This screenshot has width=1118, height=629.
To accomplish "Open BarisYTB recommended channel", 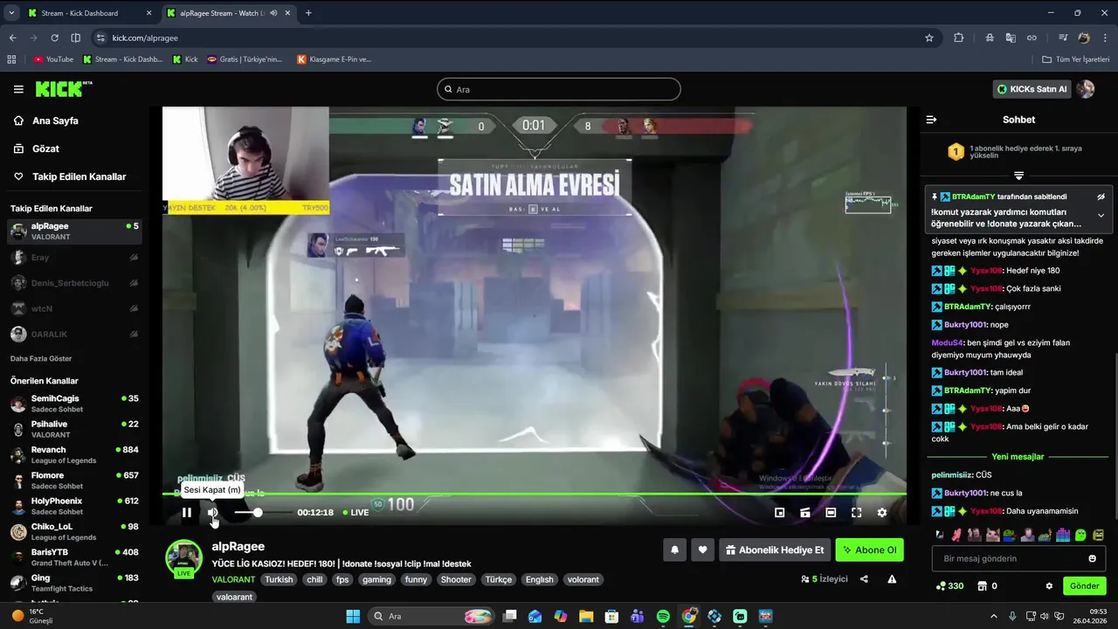I will (74, 557).
